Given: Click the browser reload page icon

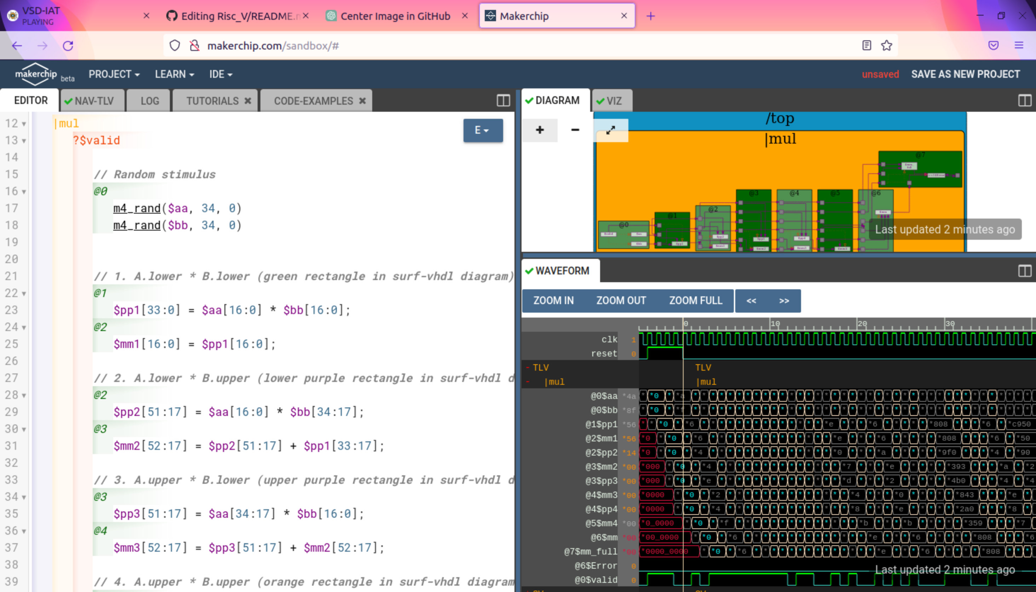Looking at the screenshot, I should pos(68,46).
